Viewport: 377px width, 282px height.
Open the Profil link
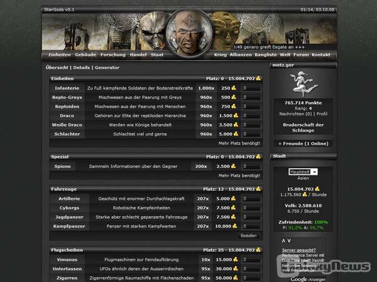(x=322, y=113)
